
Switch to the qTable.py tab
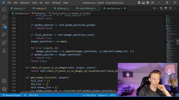(62, 8)
